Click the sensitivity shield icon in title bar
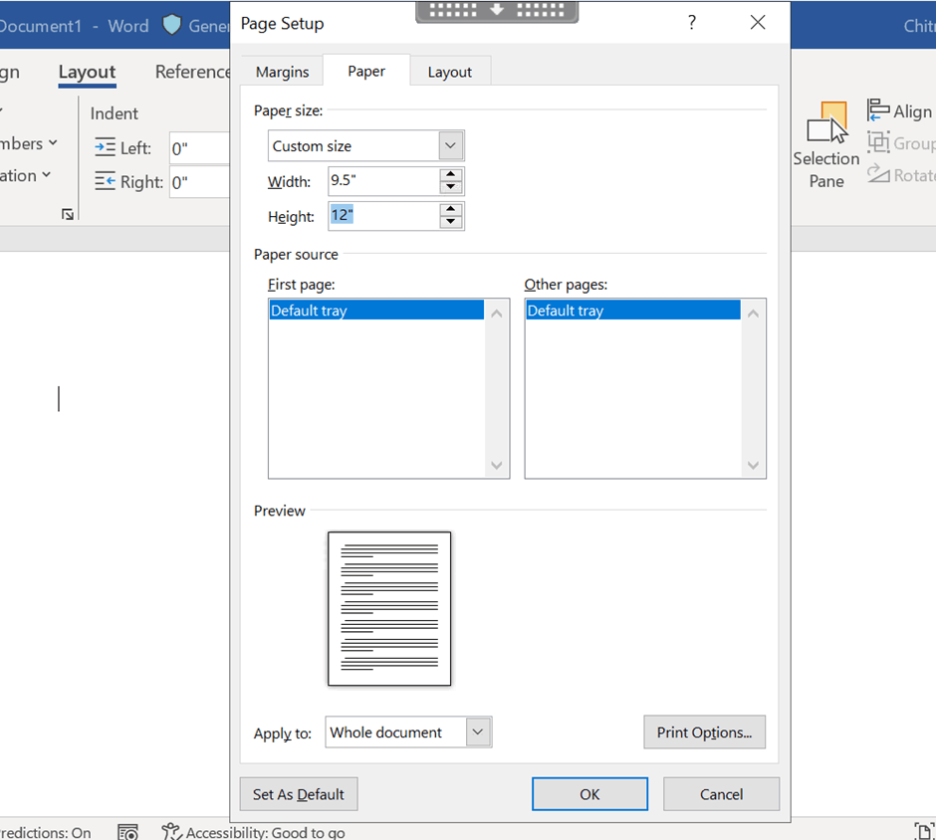The image size is (936, 840). tap(172, 25)
